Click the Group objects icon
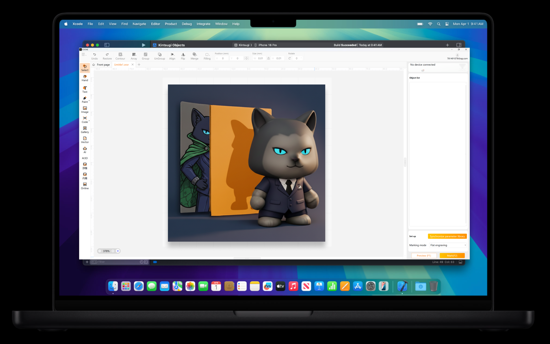This screenshot has width=550, height=344. [x=145, y=56]
